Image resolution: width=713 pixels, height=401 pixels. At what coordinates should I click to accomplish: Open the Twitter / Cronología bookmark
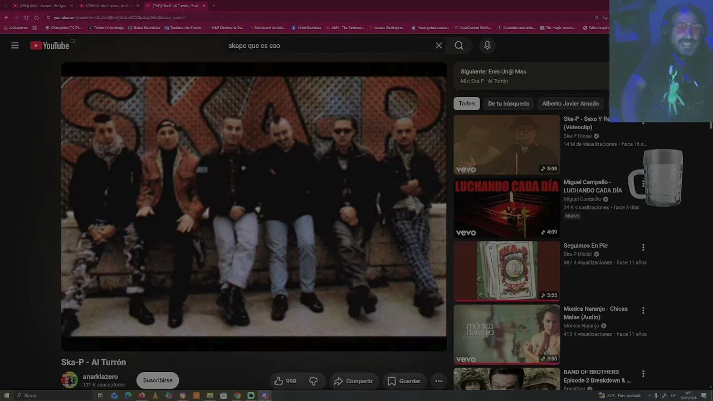click(x=106, y=27)
